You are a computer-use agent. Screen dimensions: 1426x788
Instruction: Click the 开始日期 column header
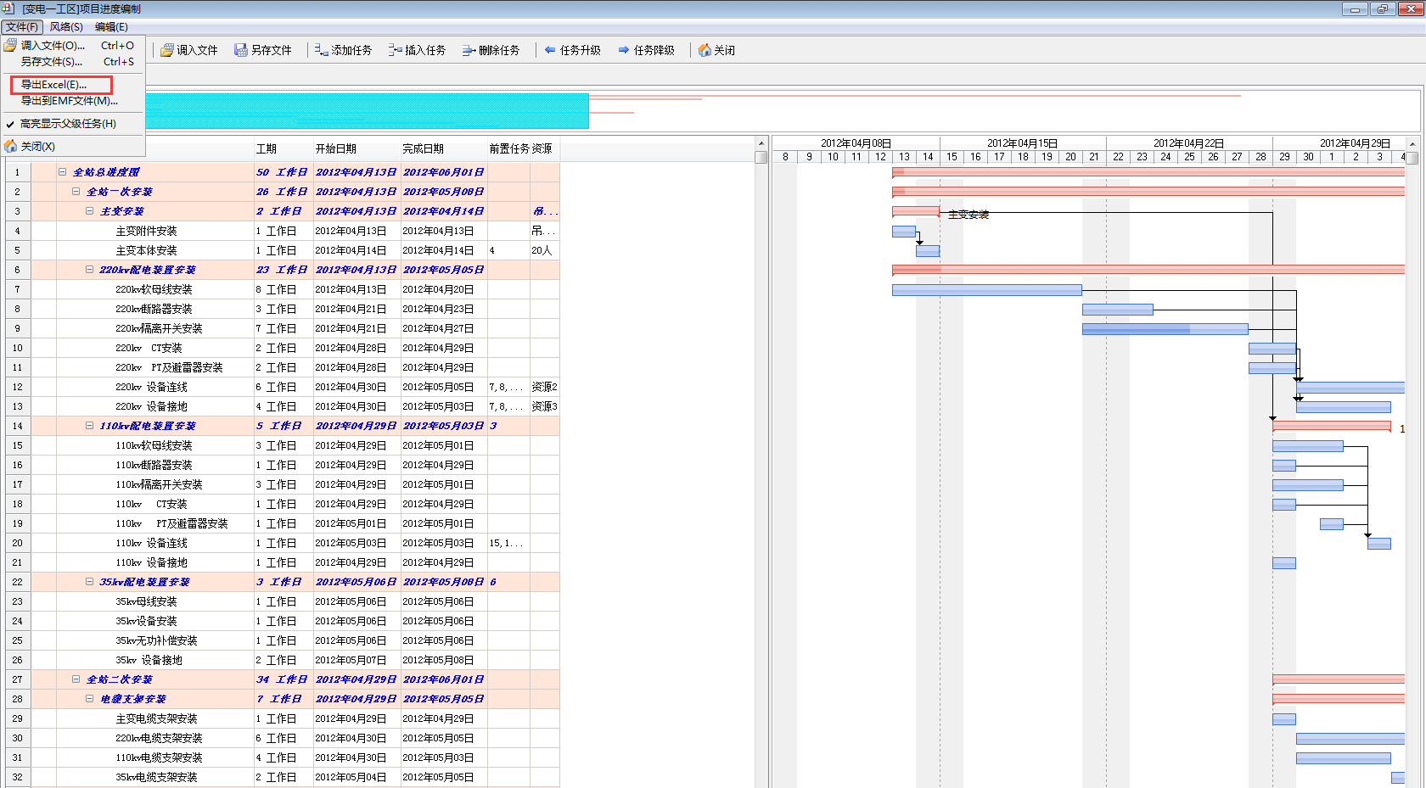point(336,149)
